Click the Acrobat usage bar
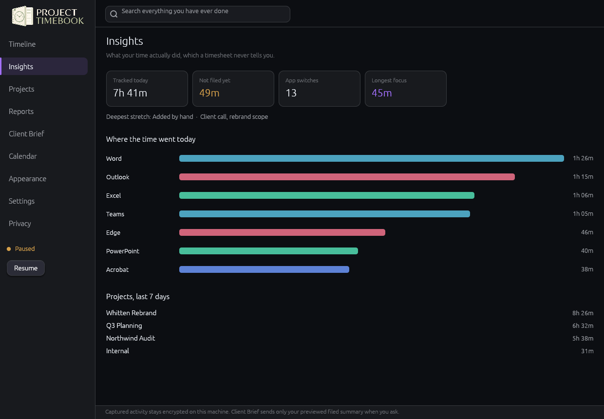Image resolution: width=604 pixels, height=419 pixels. point(264,269)
